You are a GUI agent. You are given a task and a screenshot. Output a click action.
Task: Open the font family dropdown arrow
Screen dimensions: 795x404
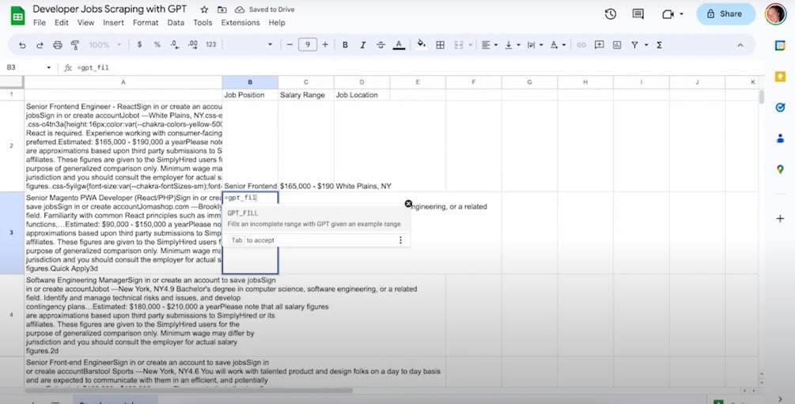[x=270, y=45]
